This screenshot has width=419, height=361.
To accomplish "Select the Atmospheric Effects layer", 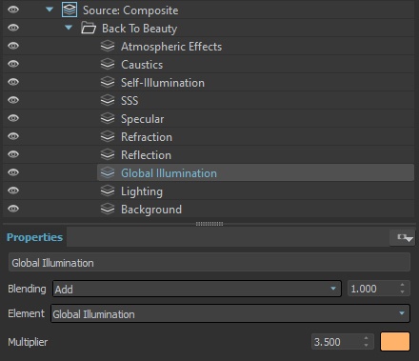I will 209,46.
